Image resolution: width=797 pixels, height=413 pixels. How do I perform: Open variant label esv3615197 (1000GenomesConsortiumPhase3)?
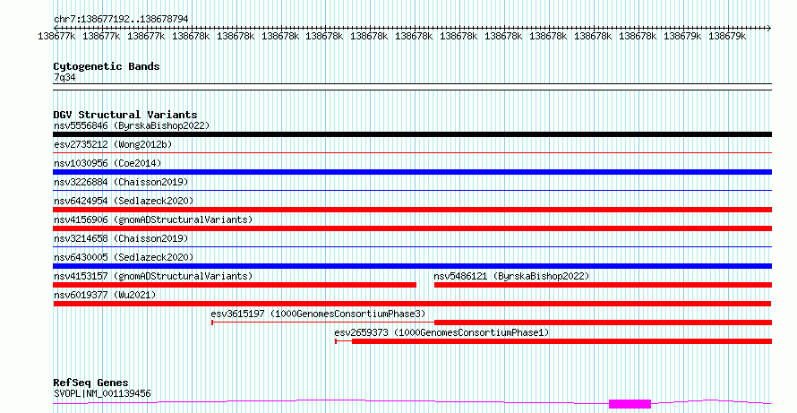tap(318, 314)
